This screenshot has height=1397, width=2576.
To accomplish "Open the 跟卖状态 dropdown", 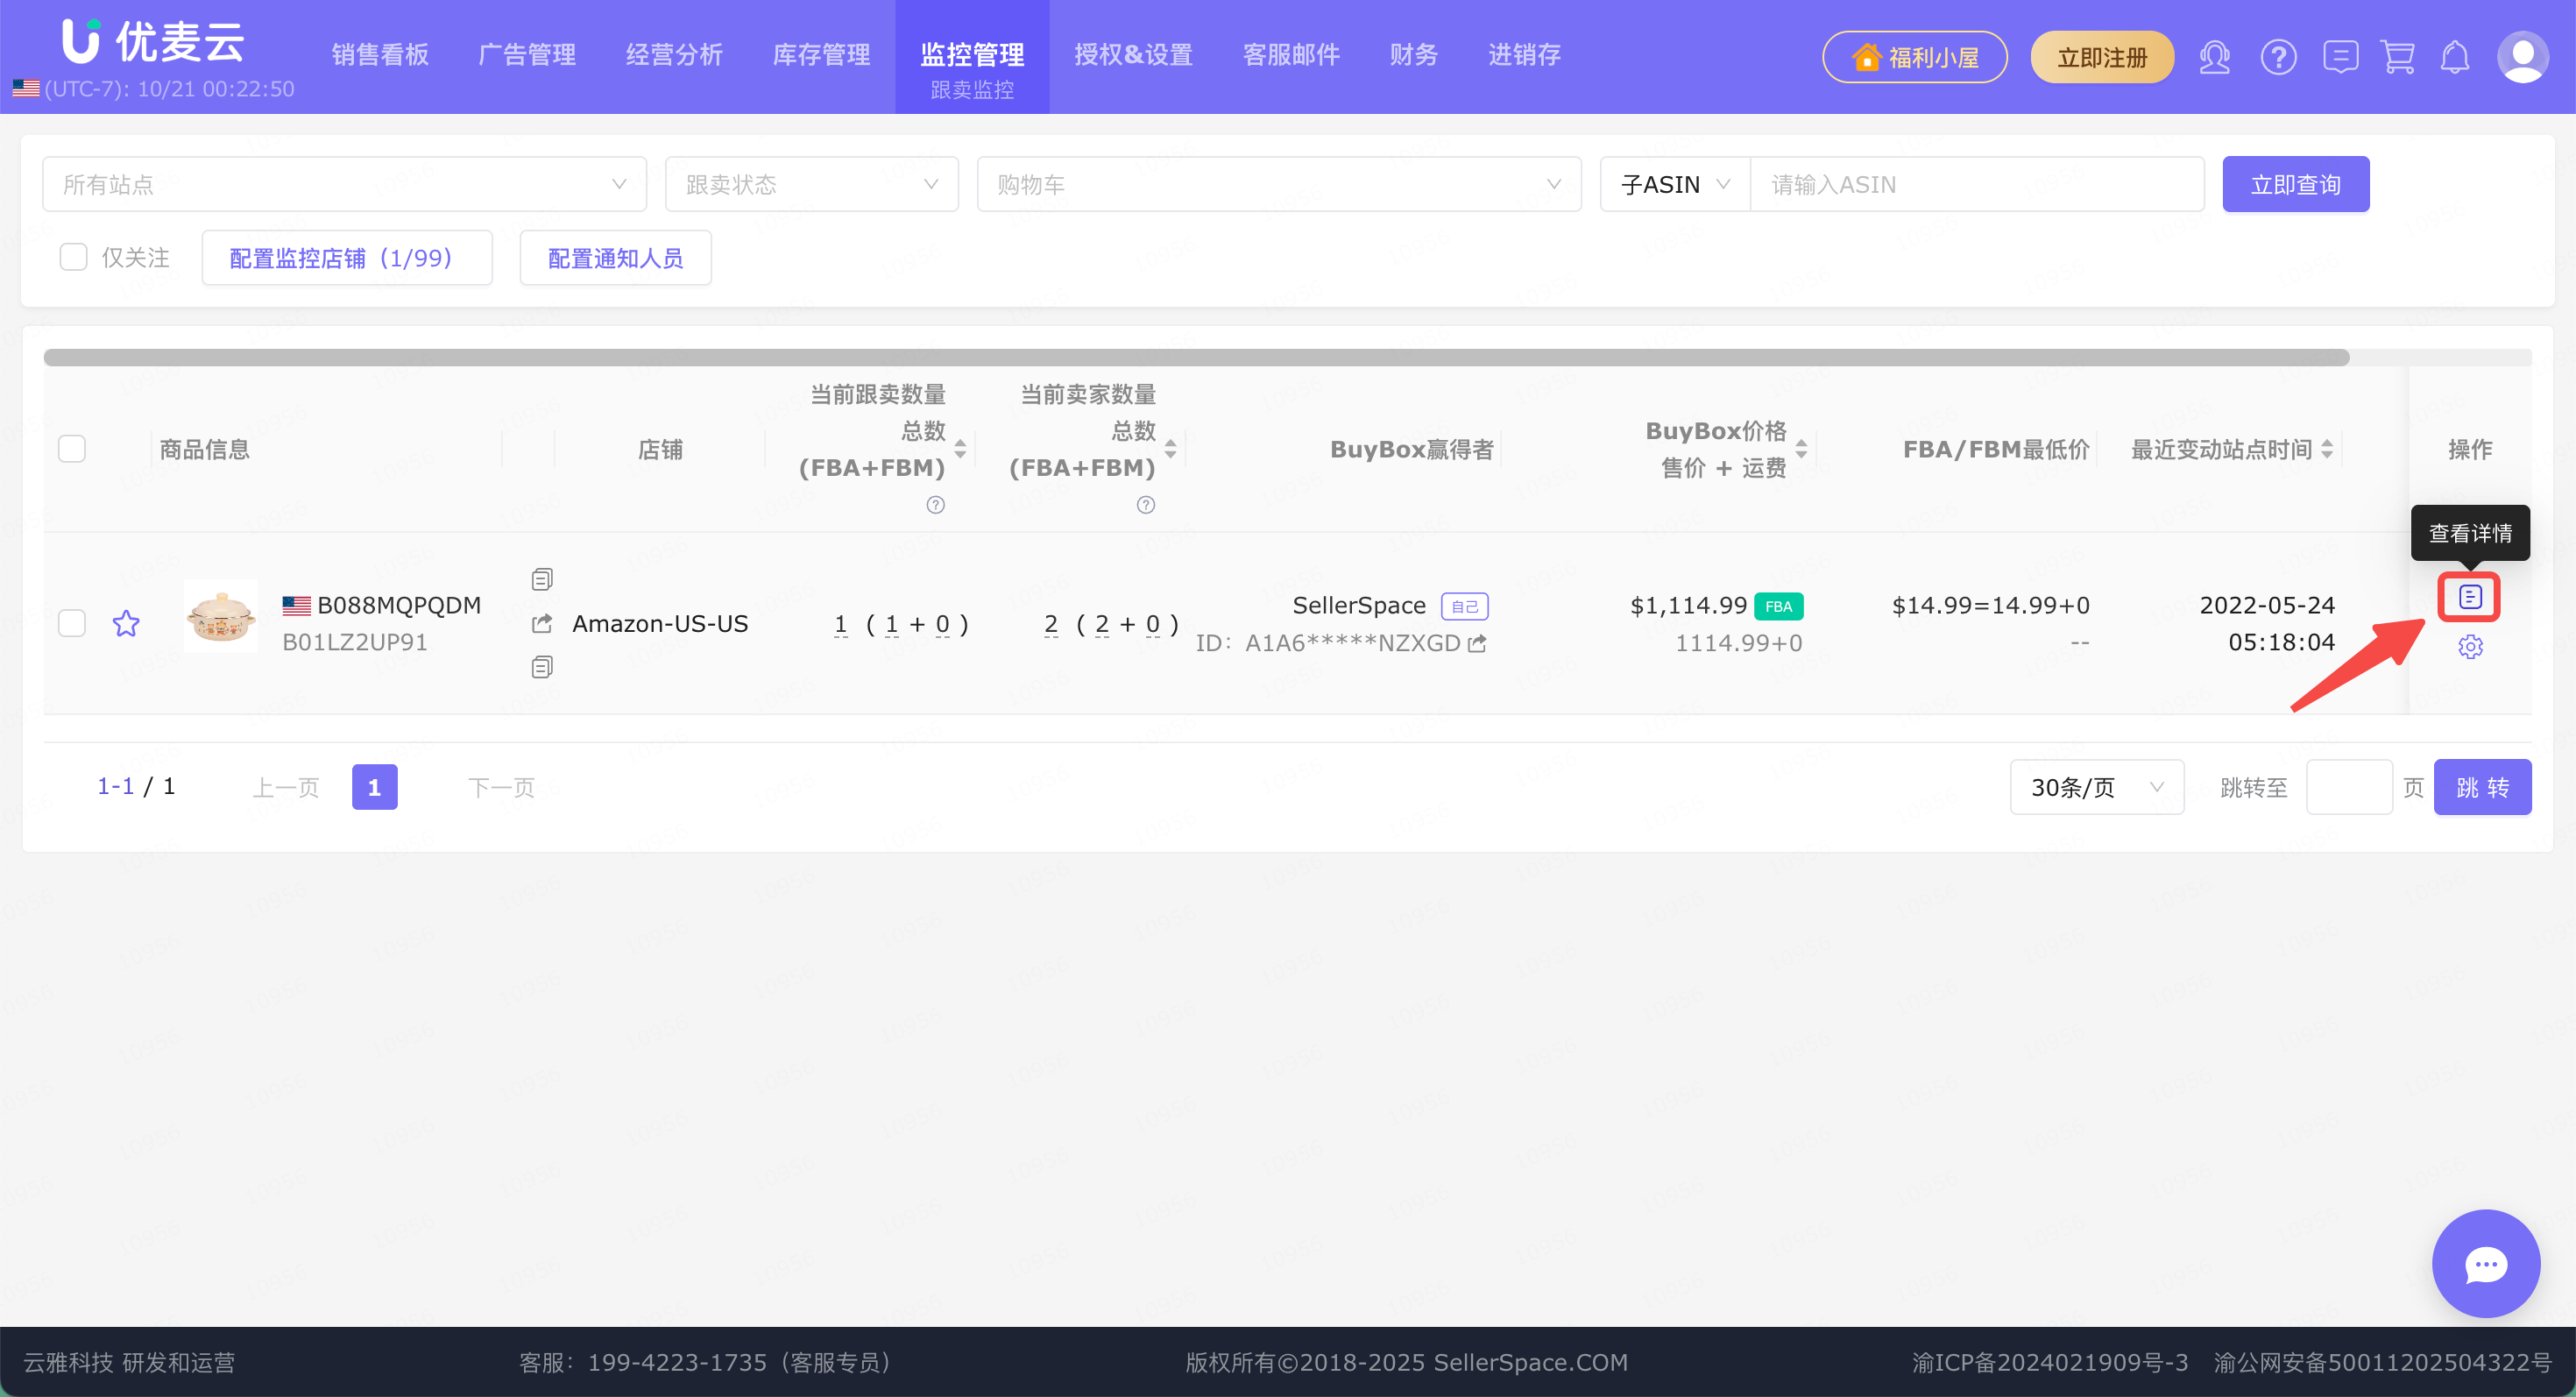I will (811, 184).
